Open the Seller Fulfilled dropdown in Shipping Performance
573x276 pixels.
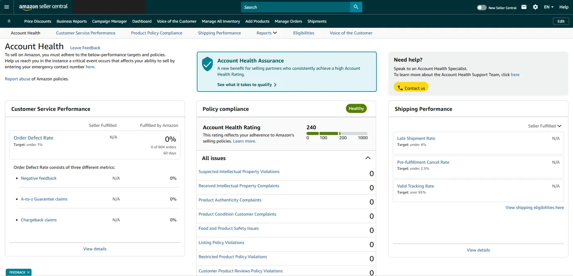[x=545, y=126]
